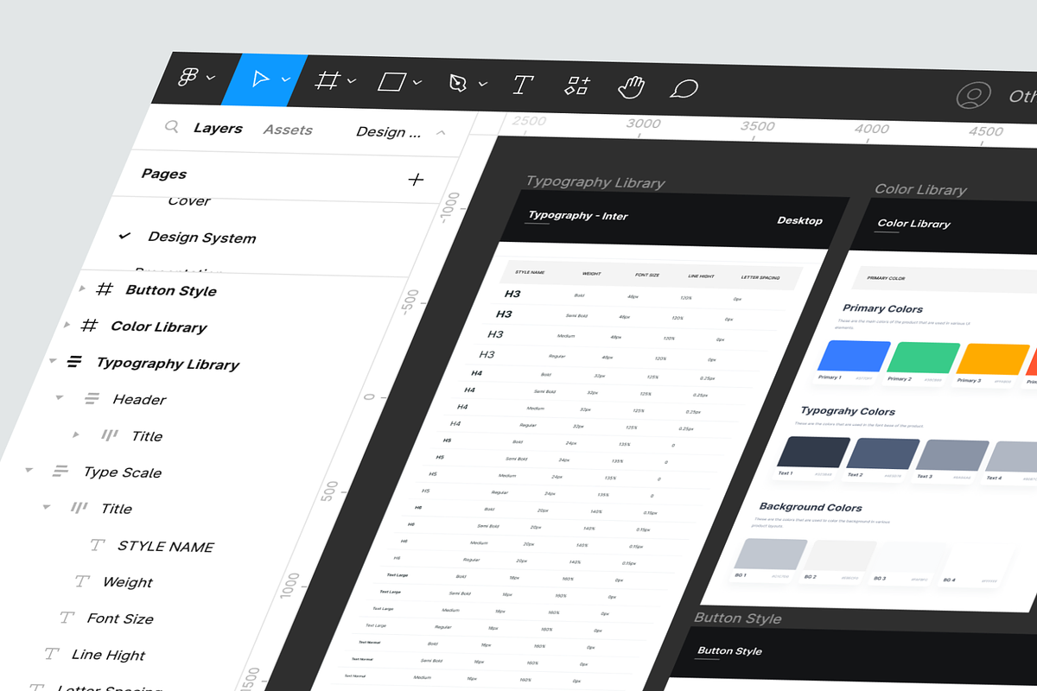Click text icon of Font Size layer

point(67,618)
